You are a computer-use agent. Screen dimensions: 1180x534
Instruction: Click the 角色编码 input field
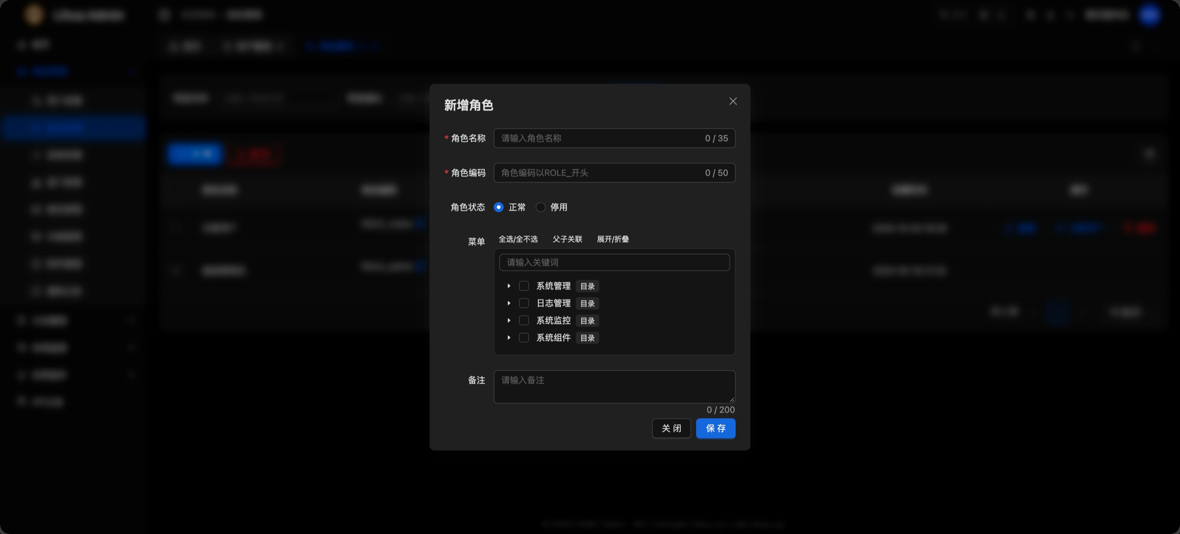click(614, 173)
